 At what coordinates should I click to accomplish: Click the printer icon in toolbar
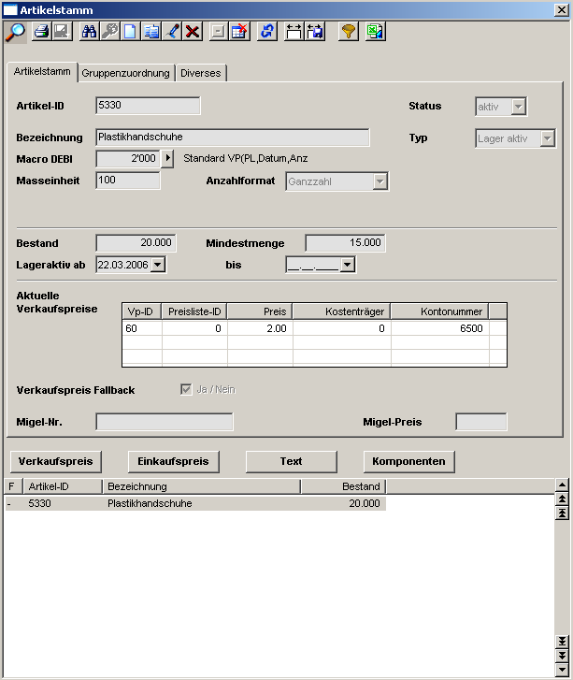pos(42,32)
